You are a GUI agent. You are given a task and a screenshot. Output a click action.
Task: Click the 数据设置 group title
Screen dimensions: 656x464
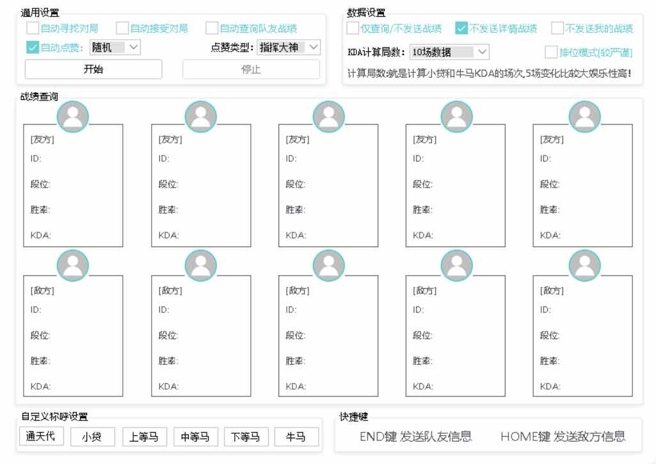tap(366, 13)
